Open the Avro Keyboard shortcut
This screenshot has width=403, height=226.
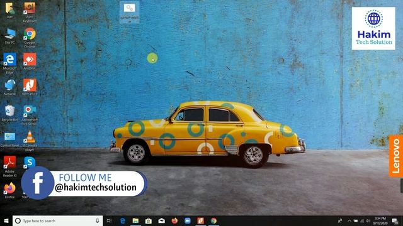click(x=30, y=12)
